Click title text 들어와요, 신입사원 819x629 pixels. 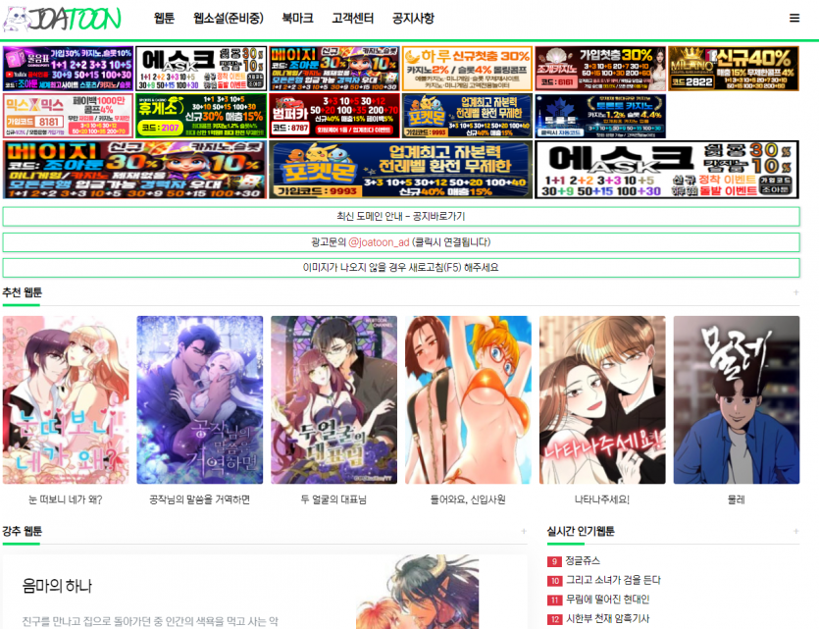point(468,499)
